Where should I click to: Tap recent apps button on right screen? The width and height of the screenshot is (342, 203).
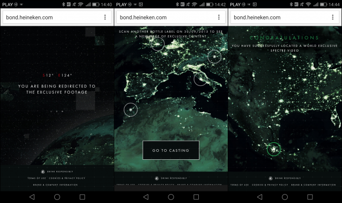[x=310, y=197]
